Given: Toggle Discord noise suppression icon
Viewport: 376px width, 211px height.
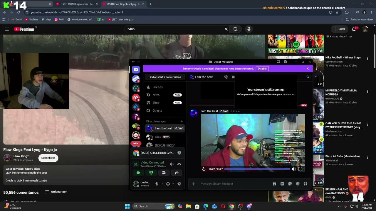Looking at the screenshot, I should pos(172,164).
